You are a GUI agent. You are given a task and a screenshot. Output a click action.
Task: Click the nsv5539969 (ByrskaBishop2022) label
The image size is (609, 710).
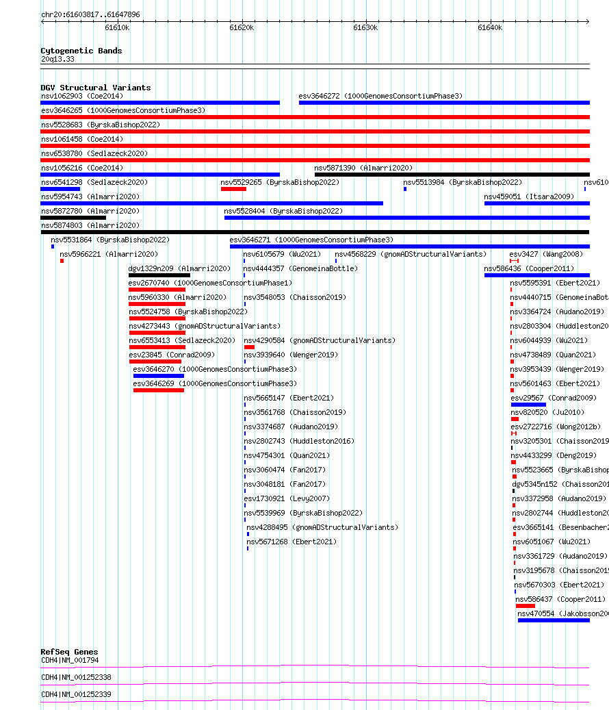tap(303, 514)
